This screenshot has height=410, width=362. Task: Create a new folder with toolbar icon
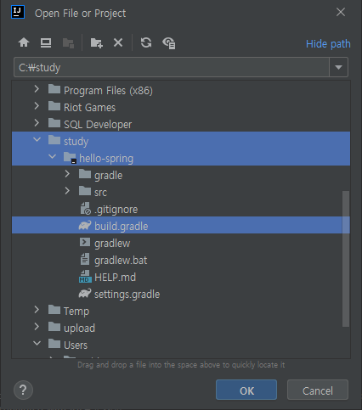(96, 43)
